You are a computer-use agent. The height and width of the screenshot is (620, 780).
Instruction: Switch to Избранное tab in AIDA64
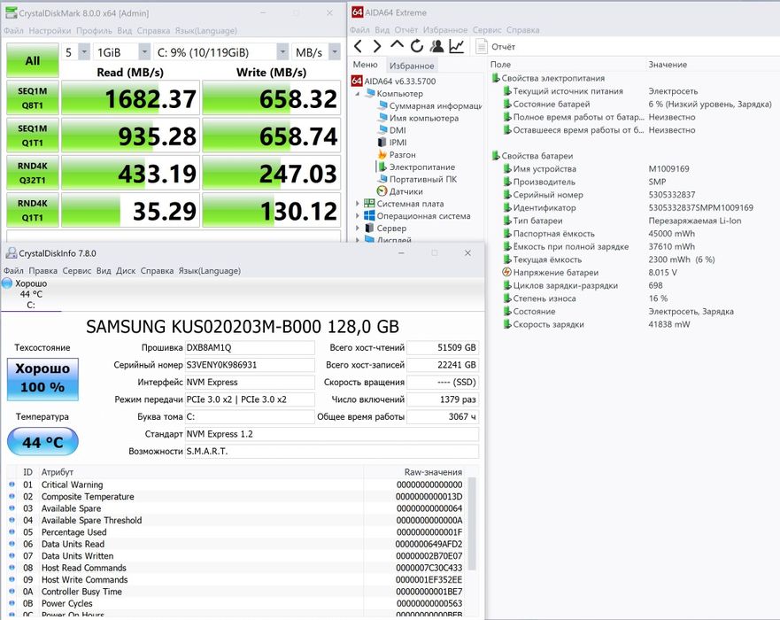[x=412, y=66]
